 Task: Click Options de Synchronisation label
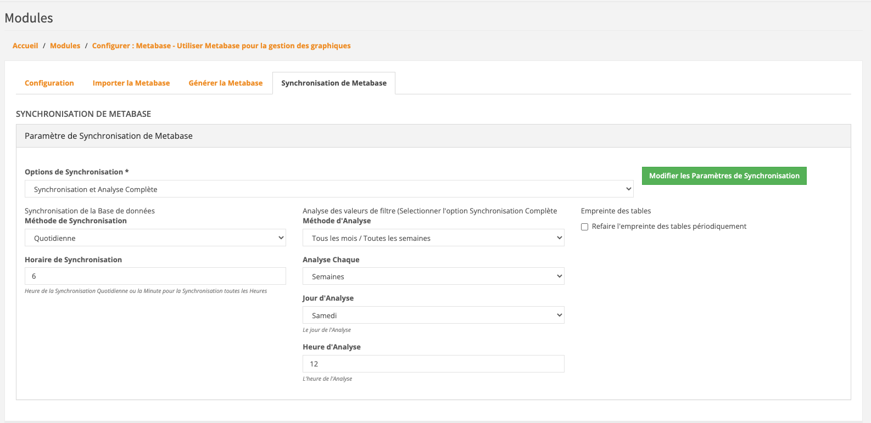[76, 172]
